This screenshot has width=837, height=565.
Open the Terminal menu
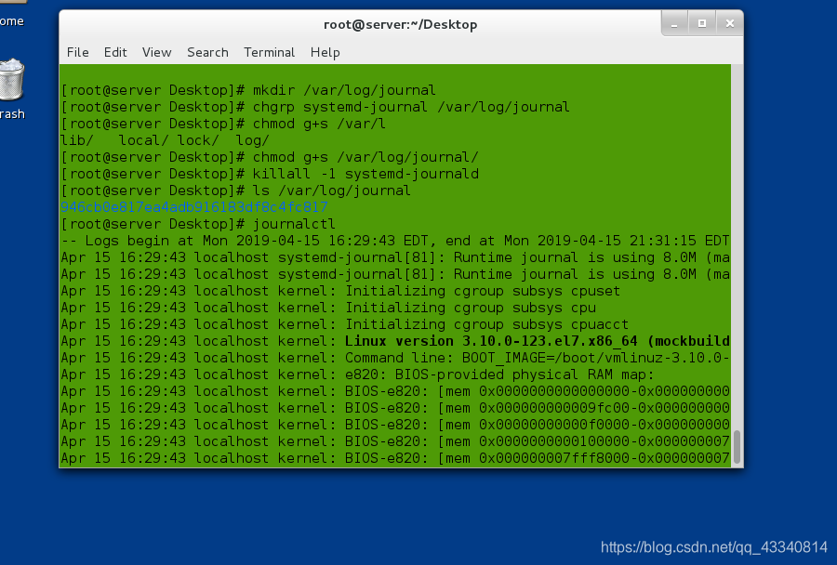[x=269, y=52]
